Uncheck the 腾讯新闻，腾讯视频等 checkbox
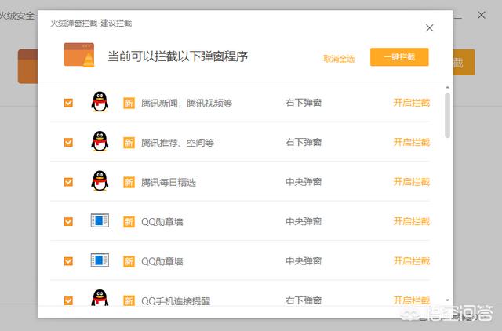 pyautogui.click(x=68, y=103)
